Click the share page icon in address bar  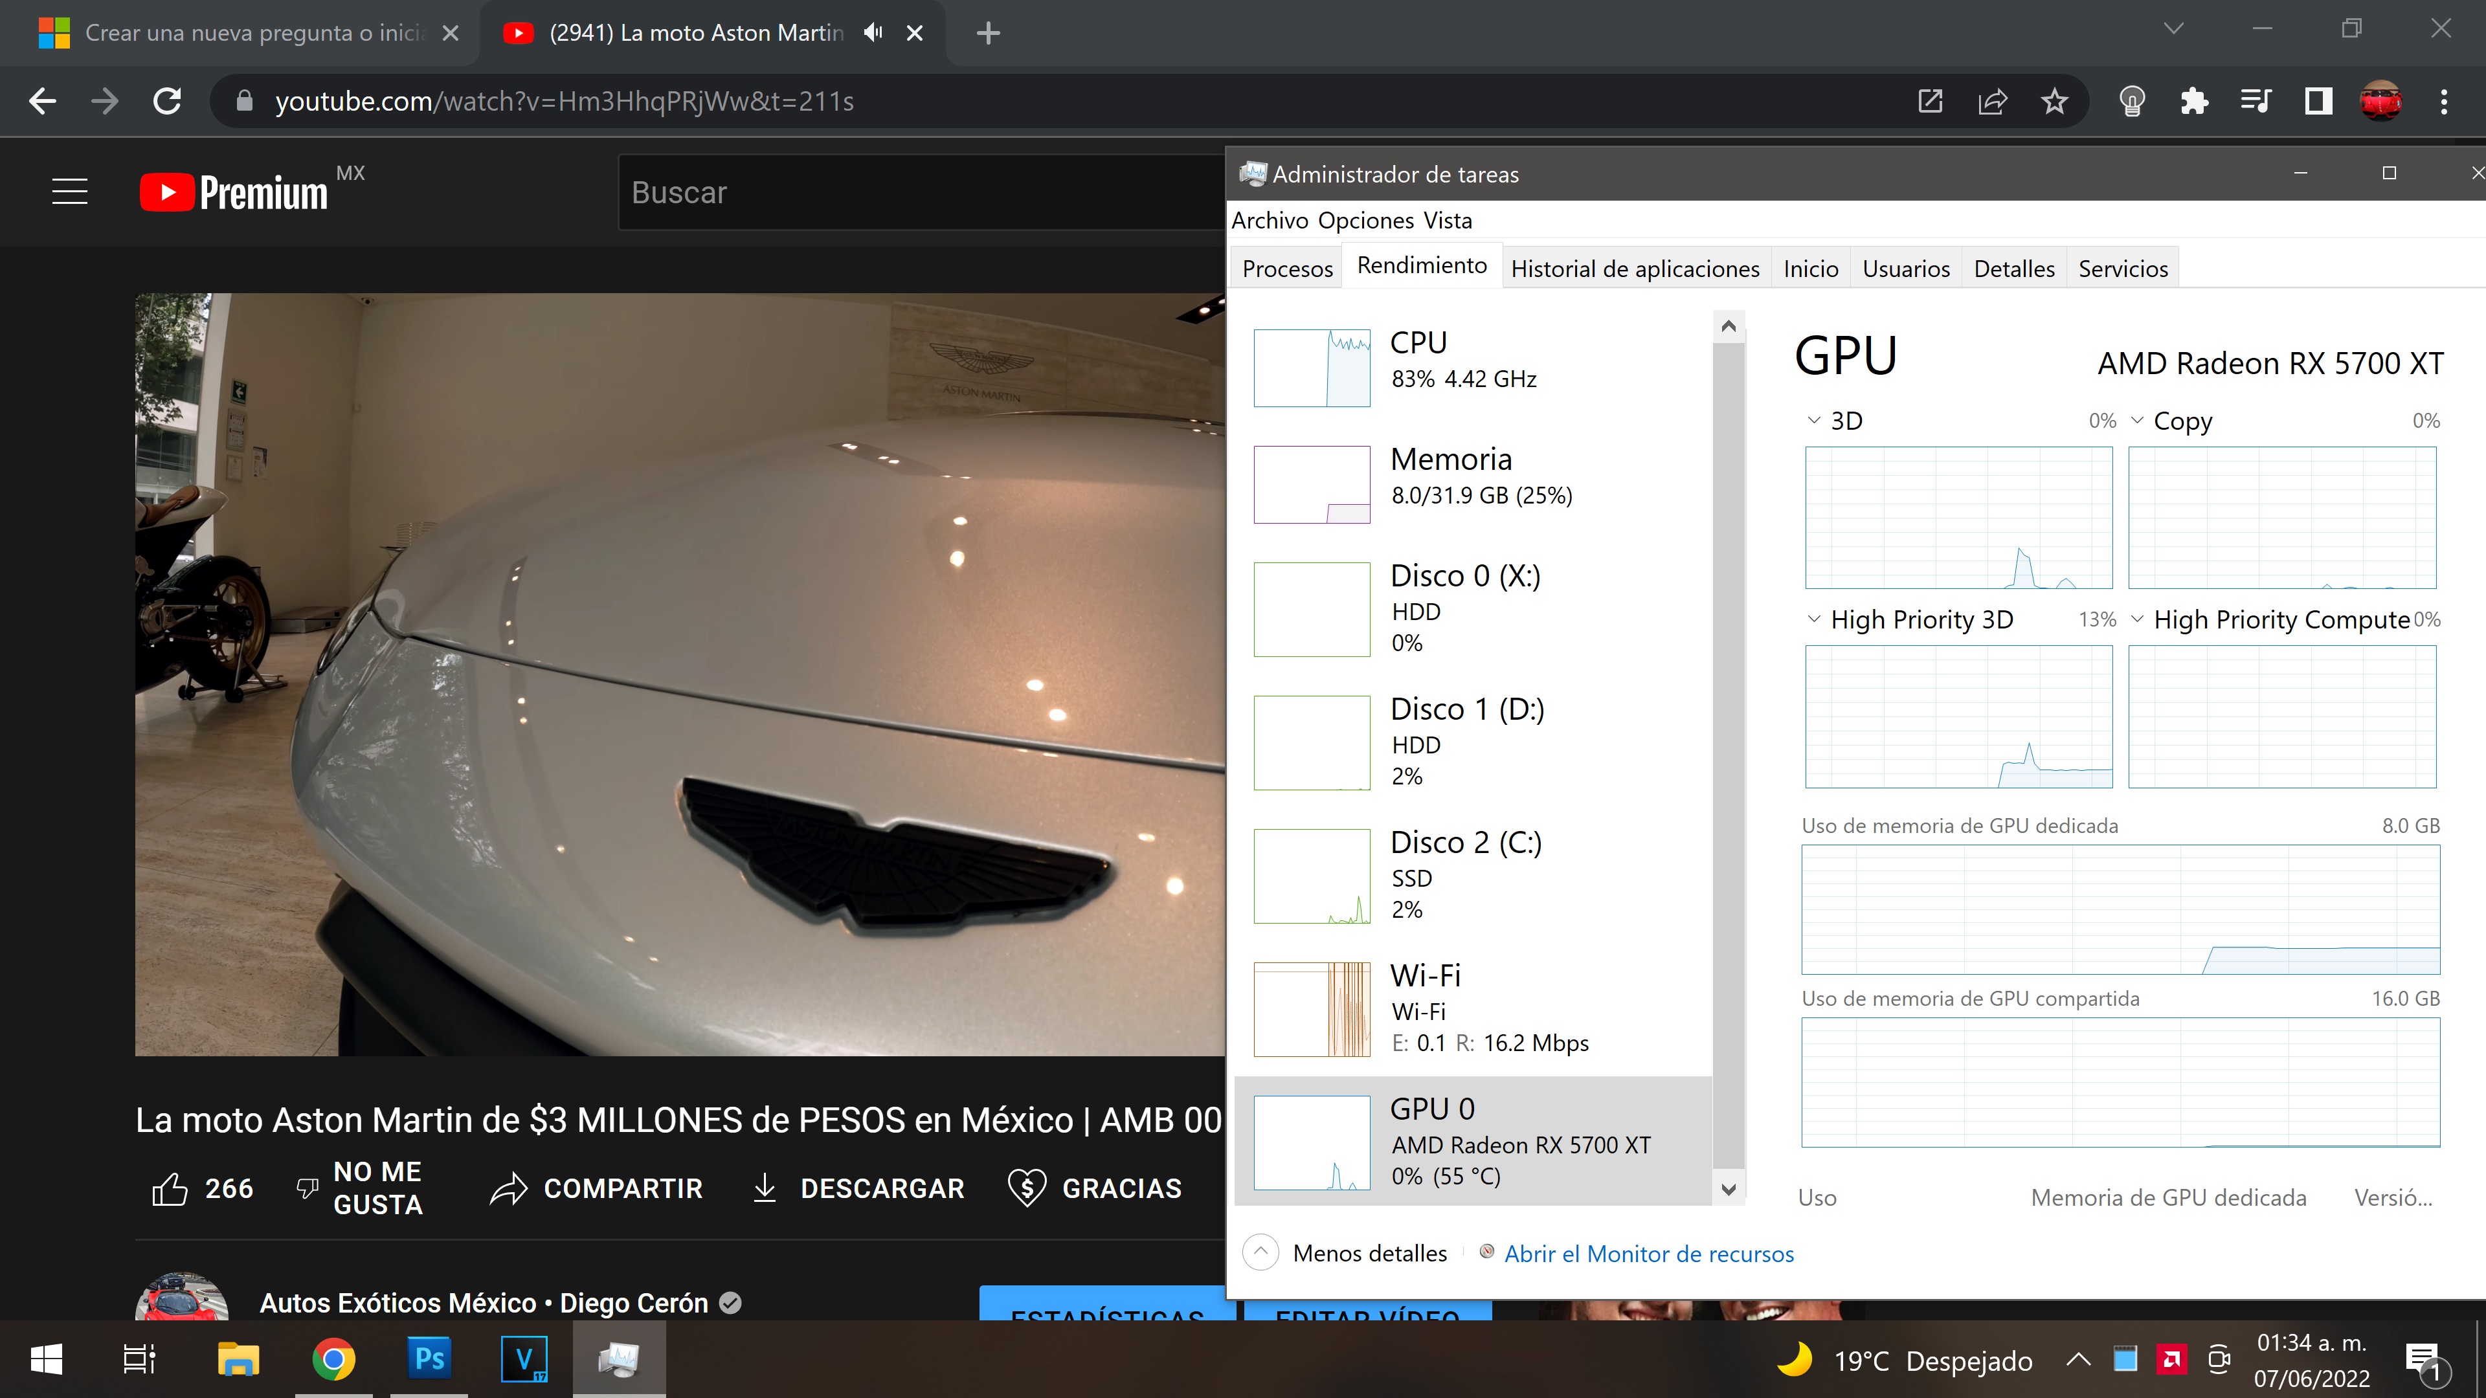pyautogui.click(x=1992, y=102)
